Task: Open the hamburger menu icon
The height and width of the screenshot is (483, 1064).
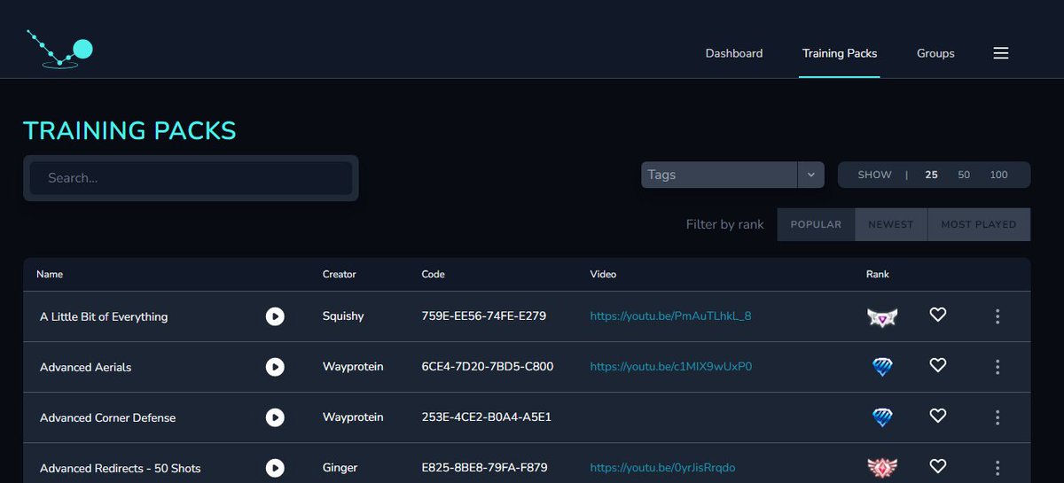Action: pyautogui.click(x=1001, y=53)
